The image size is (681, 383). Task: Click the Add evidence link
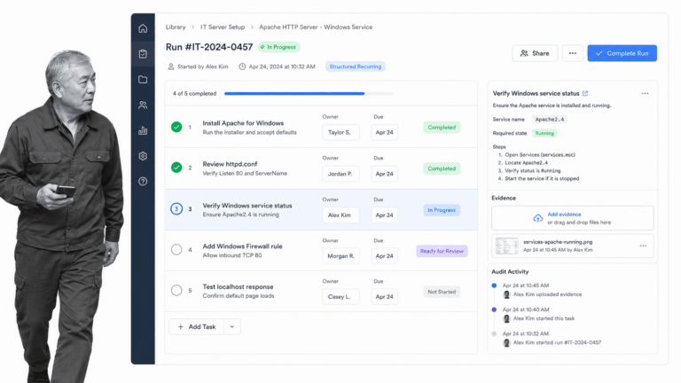(x=564, y=214)
